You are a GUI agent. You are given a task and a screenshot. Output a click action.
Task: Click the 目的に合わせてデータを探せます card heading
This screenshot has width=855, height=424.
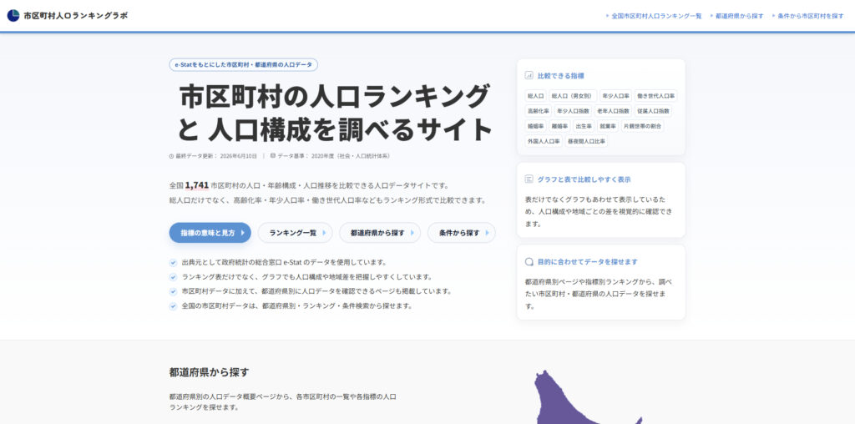click(x=587, y=261)
